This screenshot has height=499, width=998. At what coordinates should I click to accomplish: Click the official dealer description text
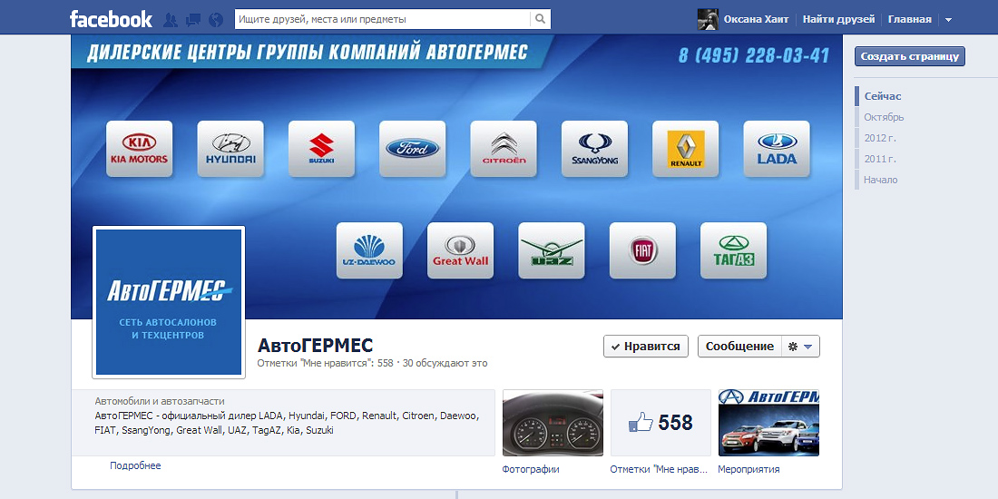click(x=287, y=424)
